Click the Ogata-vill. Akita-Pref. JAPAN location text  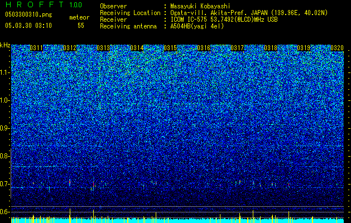click(x=249, y=13)
